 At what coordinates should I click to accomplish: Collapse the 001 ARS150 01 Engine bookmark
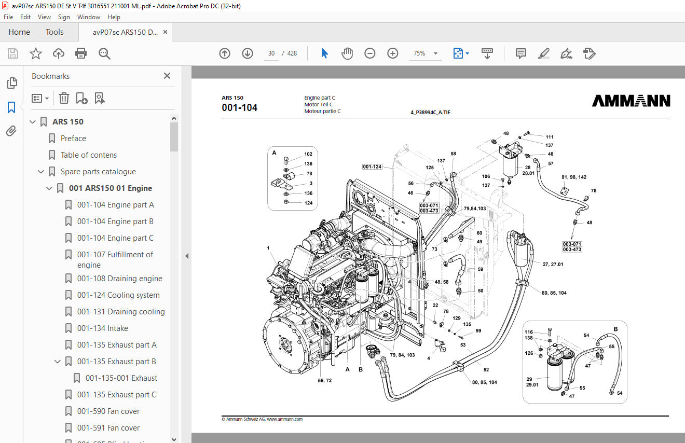pyautogui.click(x=49, y=188)
